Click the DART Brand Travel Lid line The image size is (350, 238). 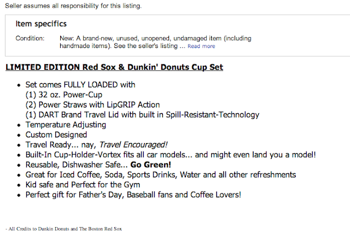pos(142,115)
